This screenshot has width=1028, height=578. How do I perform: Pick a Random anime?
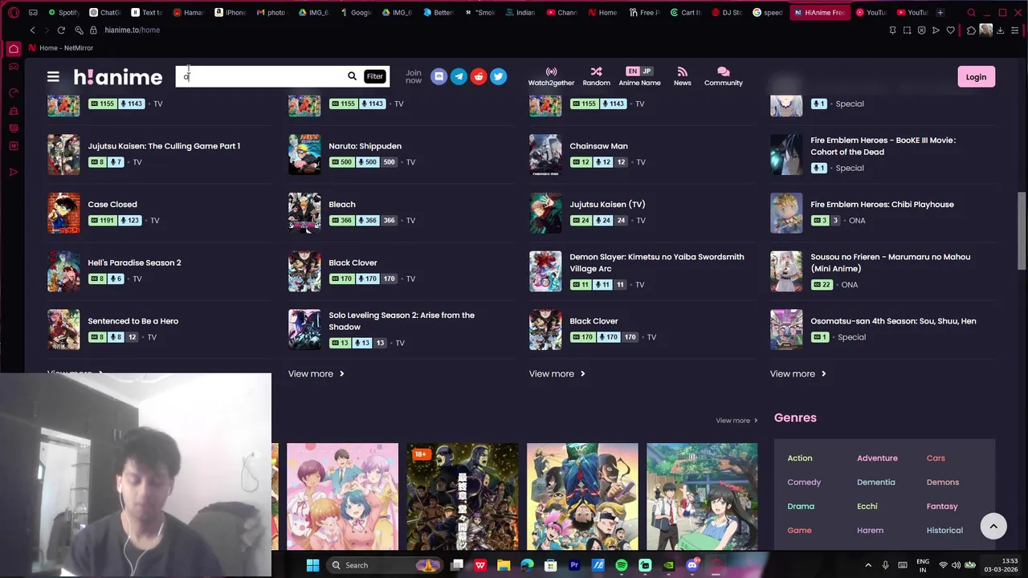coord(596,76)
